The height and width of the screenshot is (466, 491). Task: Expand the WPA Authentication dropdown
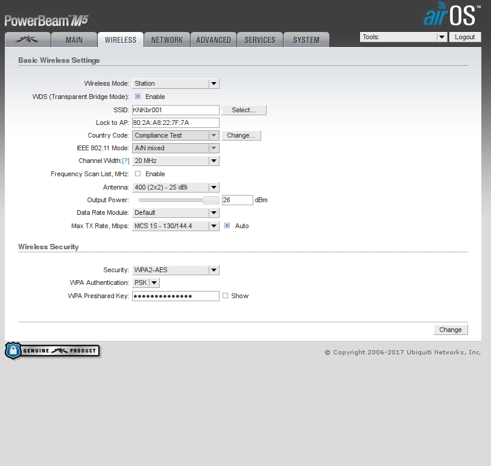pos(146,282)
